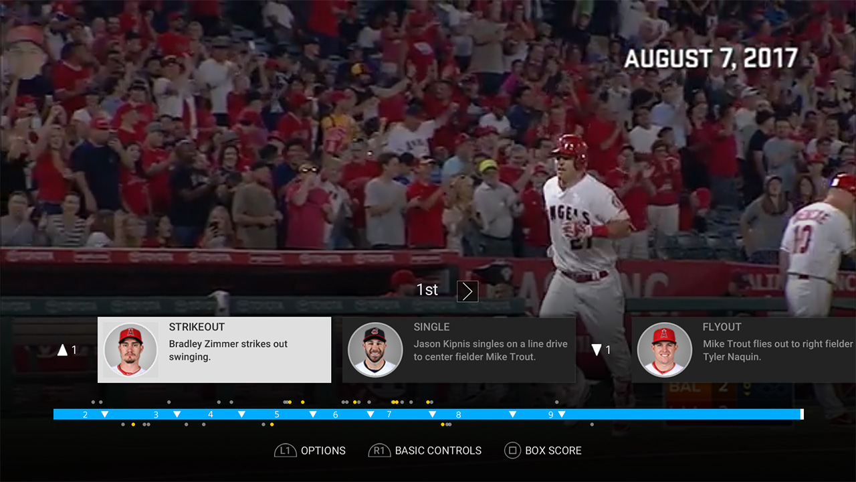Jump to inning 9 on timeline
This screenshot has height=482, width=856.
[x=551, y=414]
